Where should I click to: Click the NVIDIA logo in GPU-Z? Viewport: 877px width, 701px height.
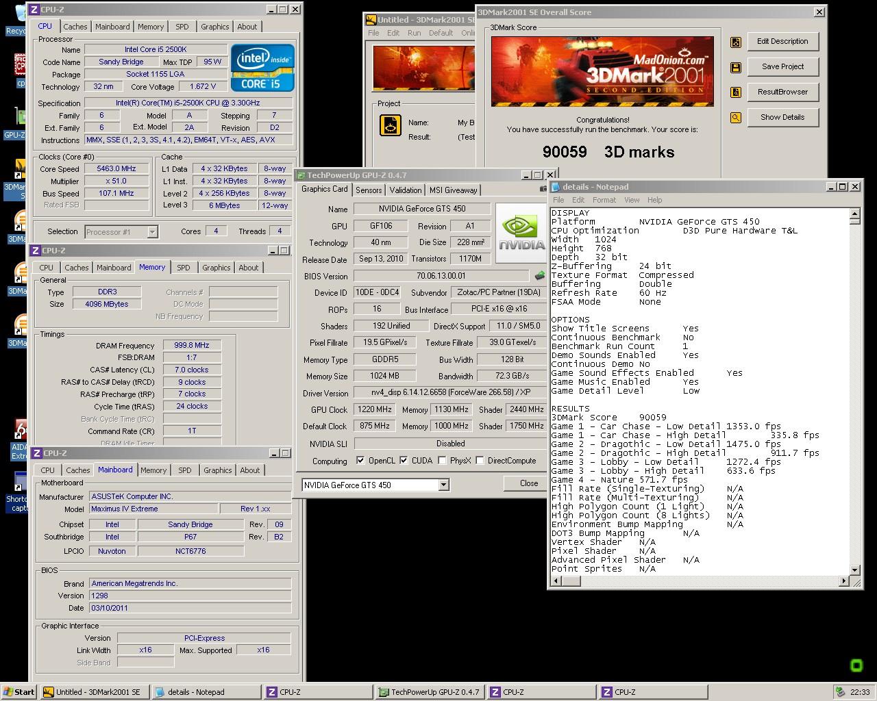tap(521, 234)
